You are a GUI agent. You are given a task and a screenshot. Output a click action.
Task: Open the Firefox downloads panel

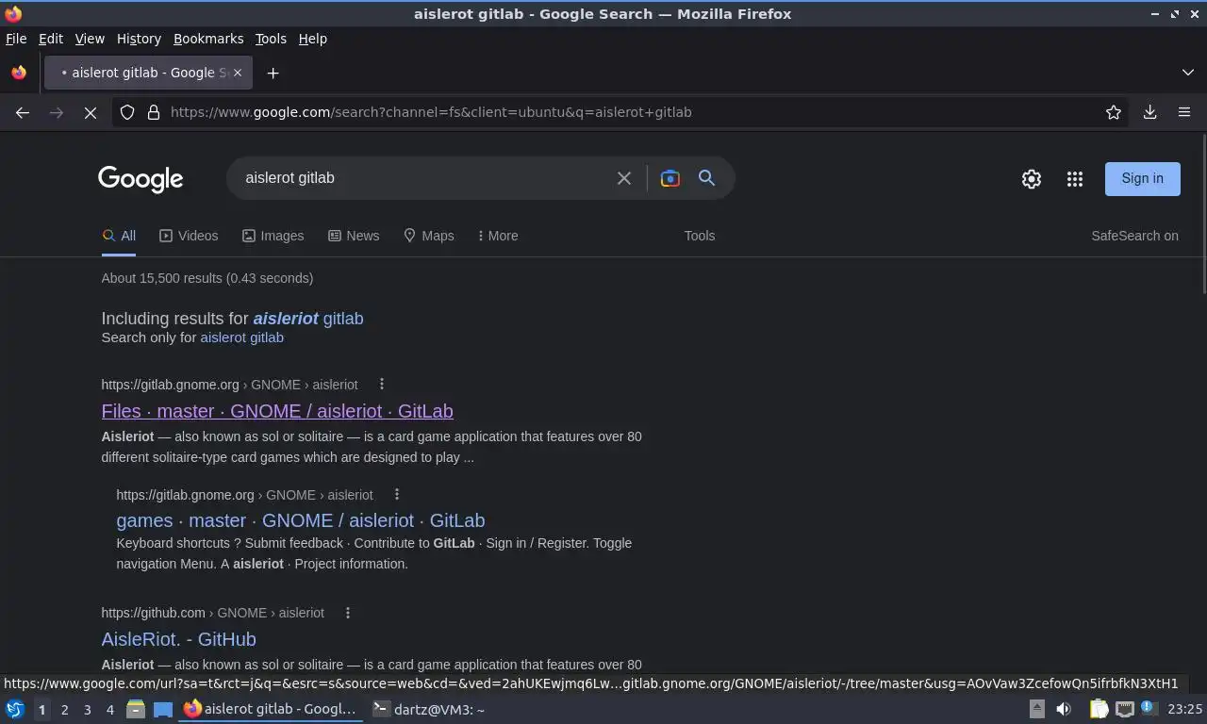point(1150,112)
